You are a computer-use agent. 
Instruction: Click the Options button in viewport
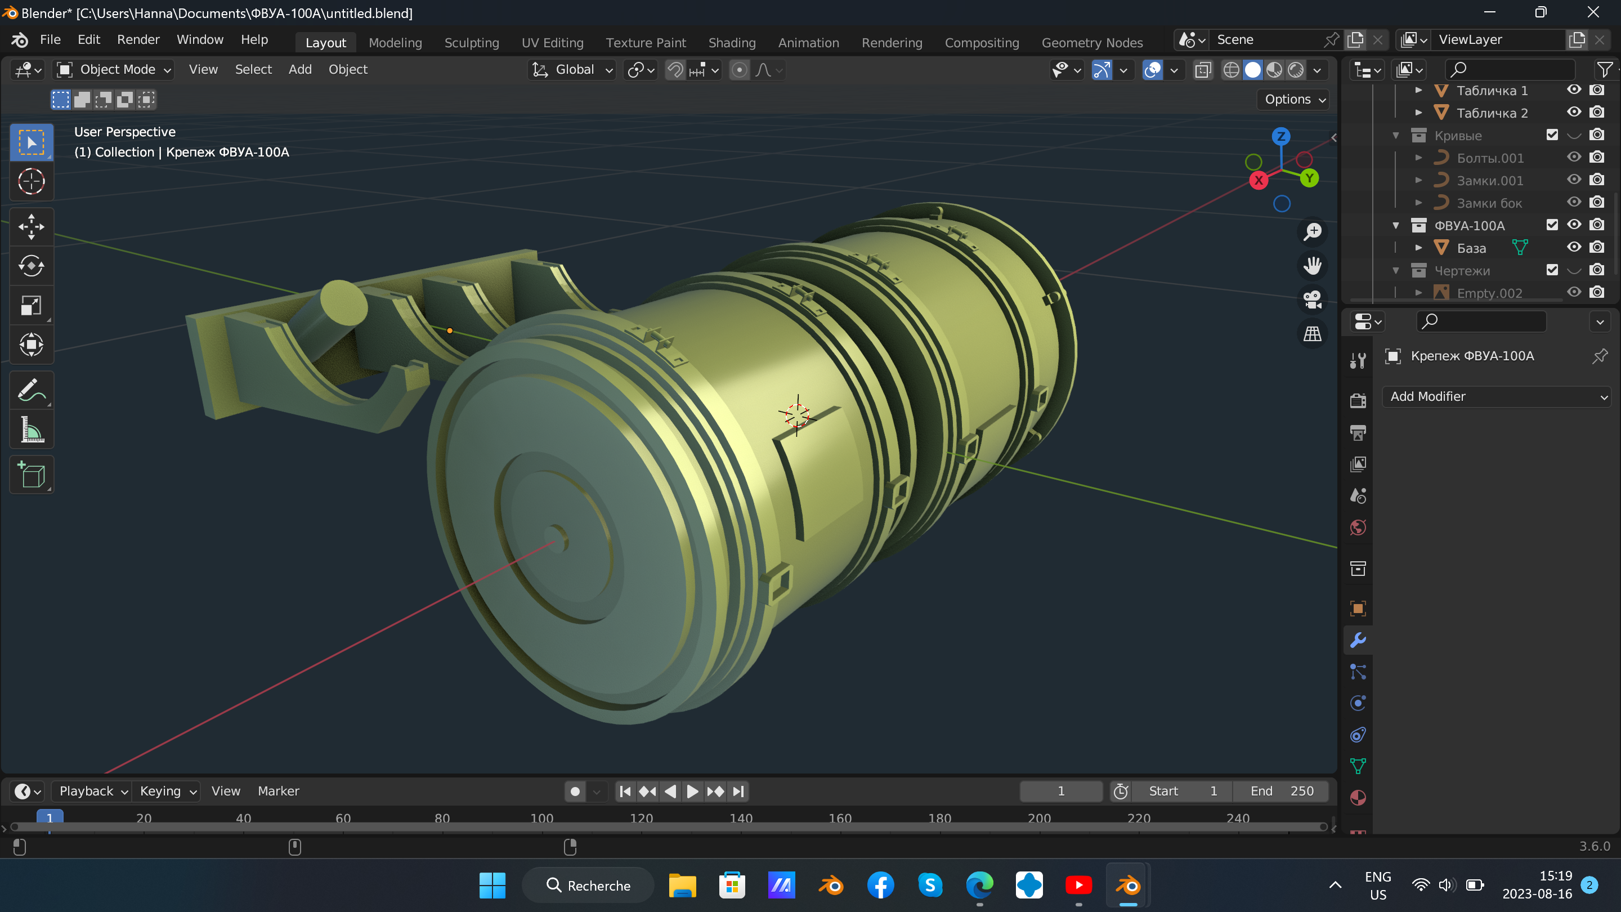point(1294,100)
